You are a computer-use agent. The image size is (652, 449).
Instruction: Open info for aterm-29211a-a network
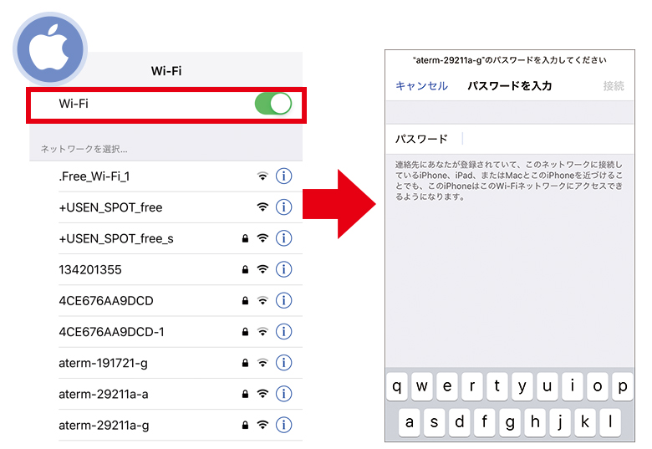283,394
